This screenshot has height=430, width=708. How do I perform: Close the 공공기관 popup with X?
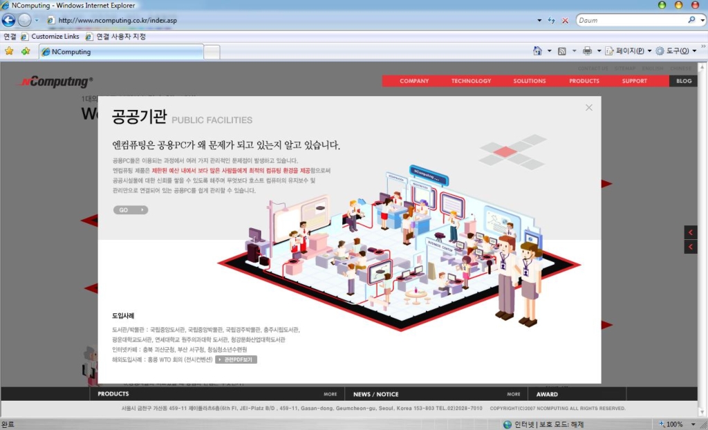589,108
